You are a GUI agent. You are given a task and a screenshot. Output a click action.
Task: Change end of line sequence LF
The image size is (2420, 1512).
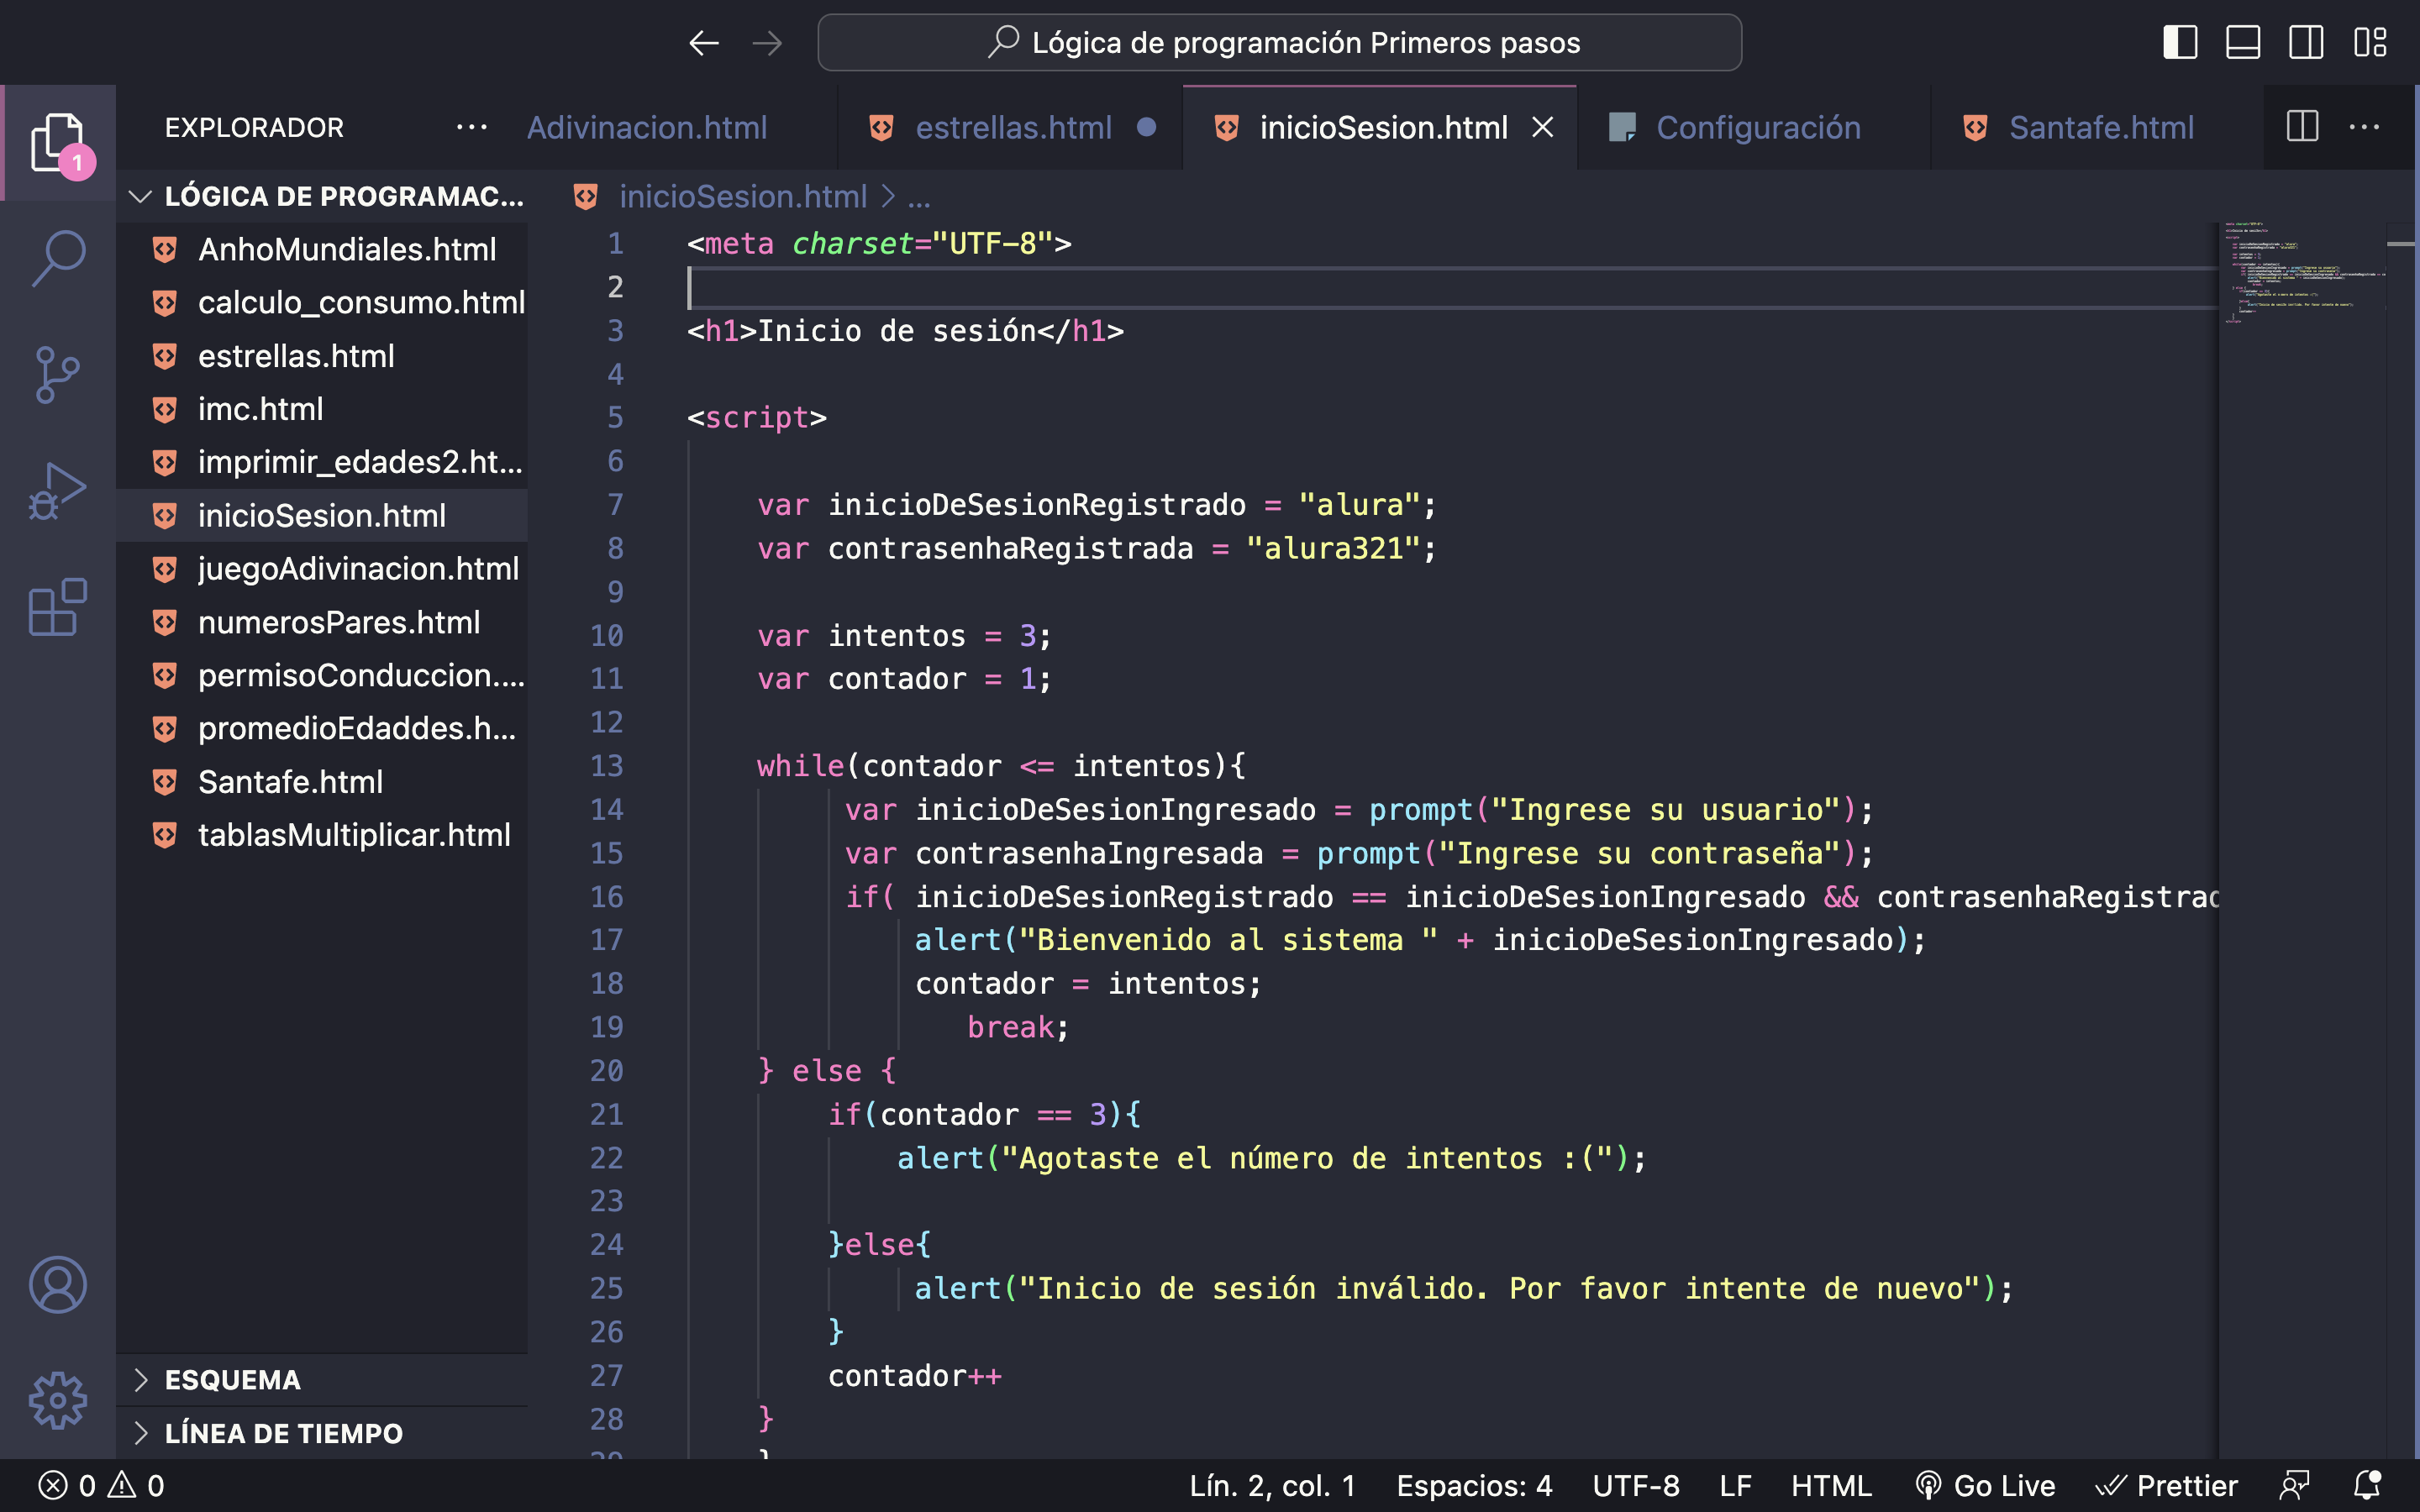point(1736,1486)
